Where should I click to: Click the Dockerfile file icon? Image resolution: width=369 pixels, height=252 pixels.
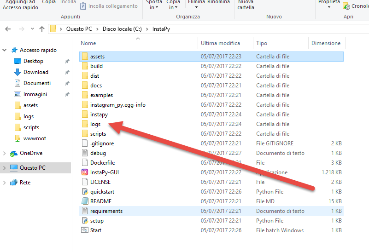click(85, 162)
